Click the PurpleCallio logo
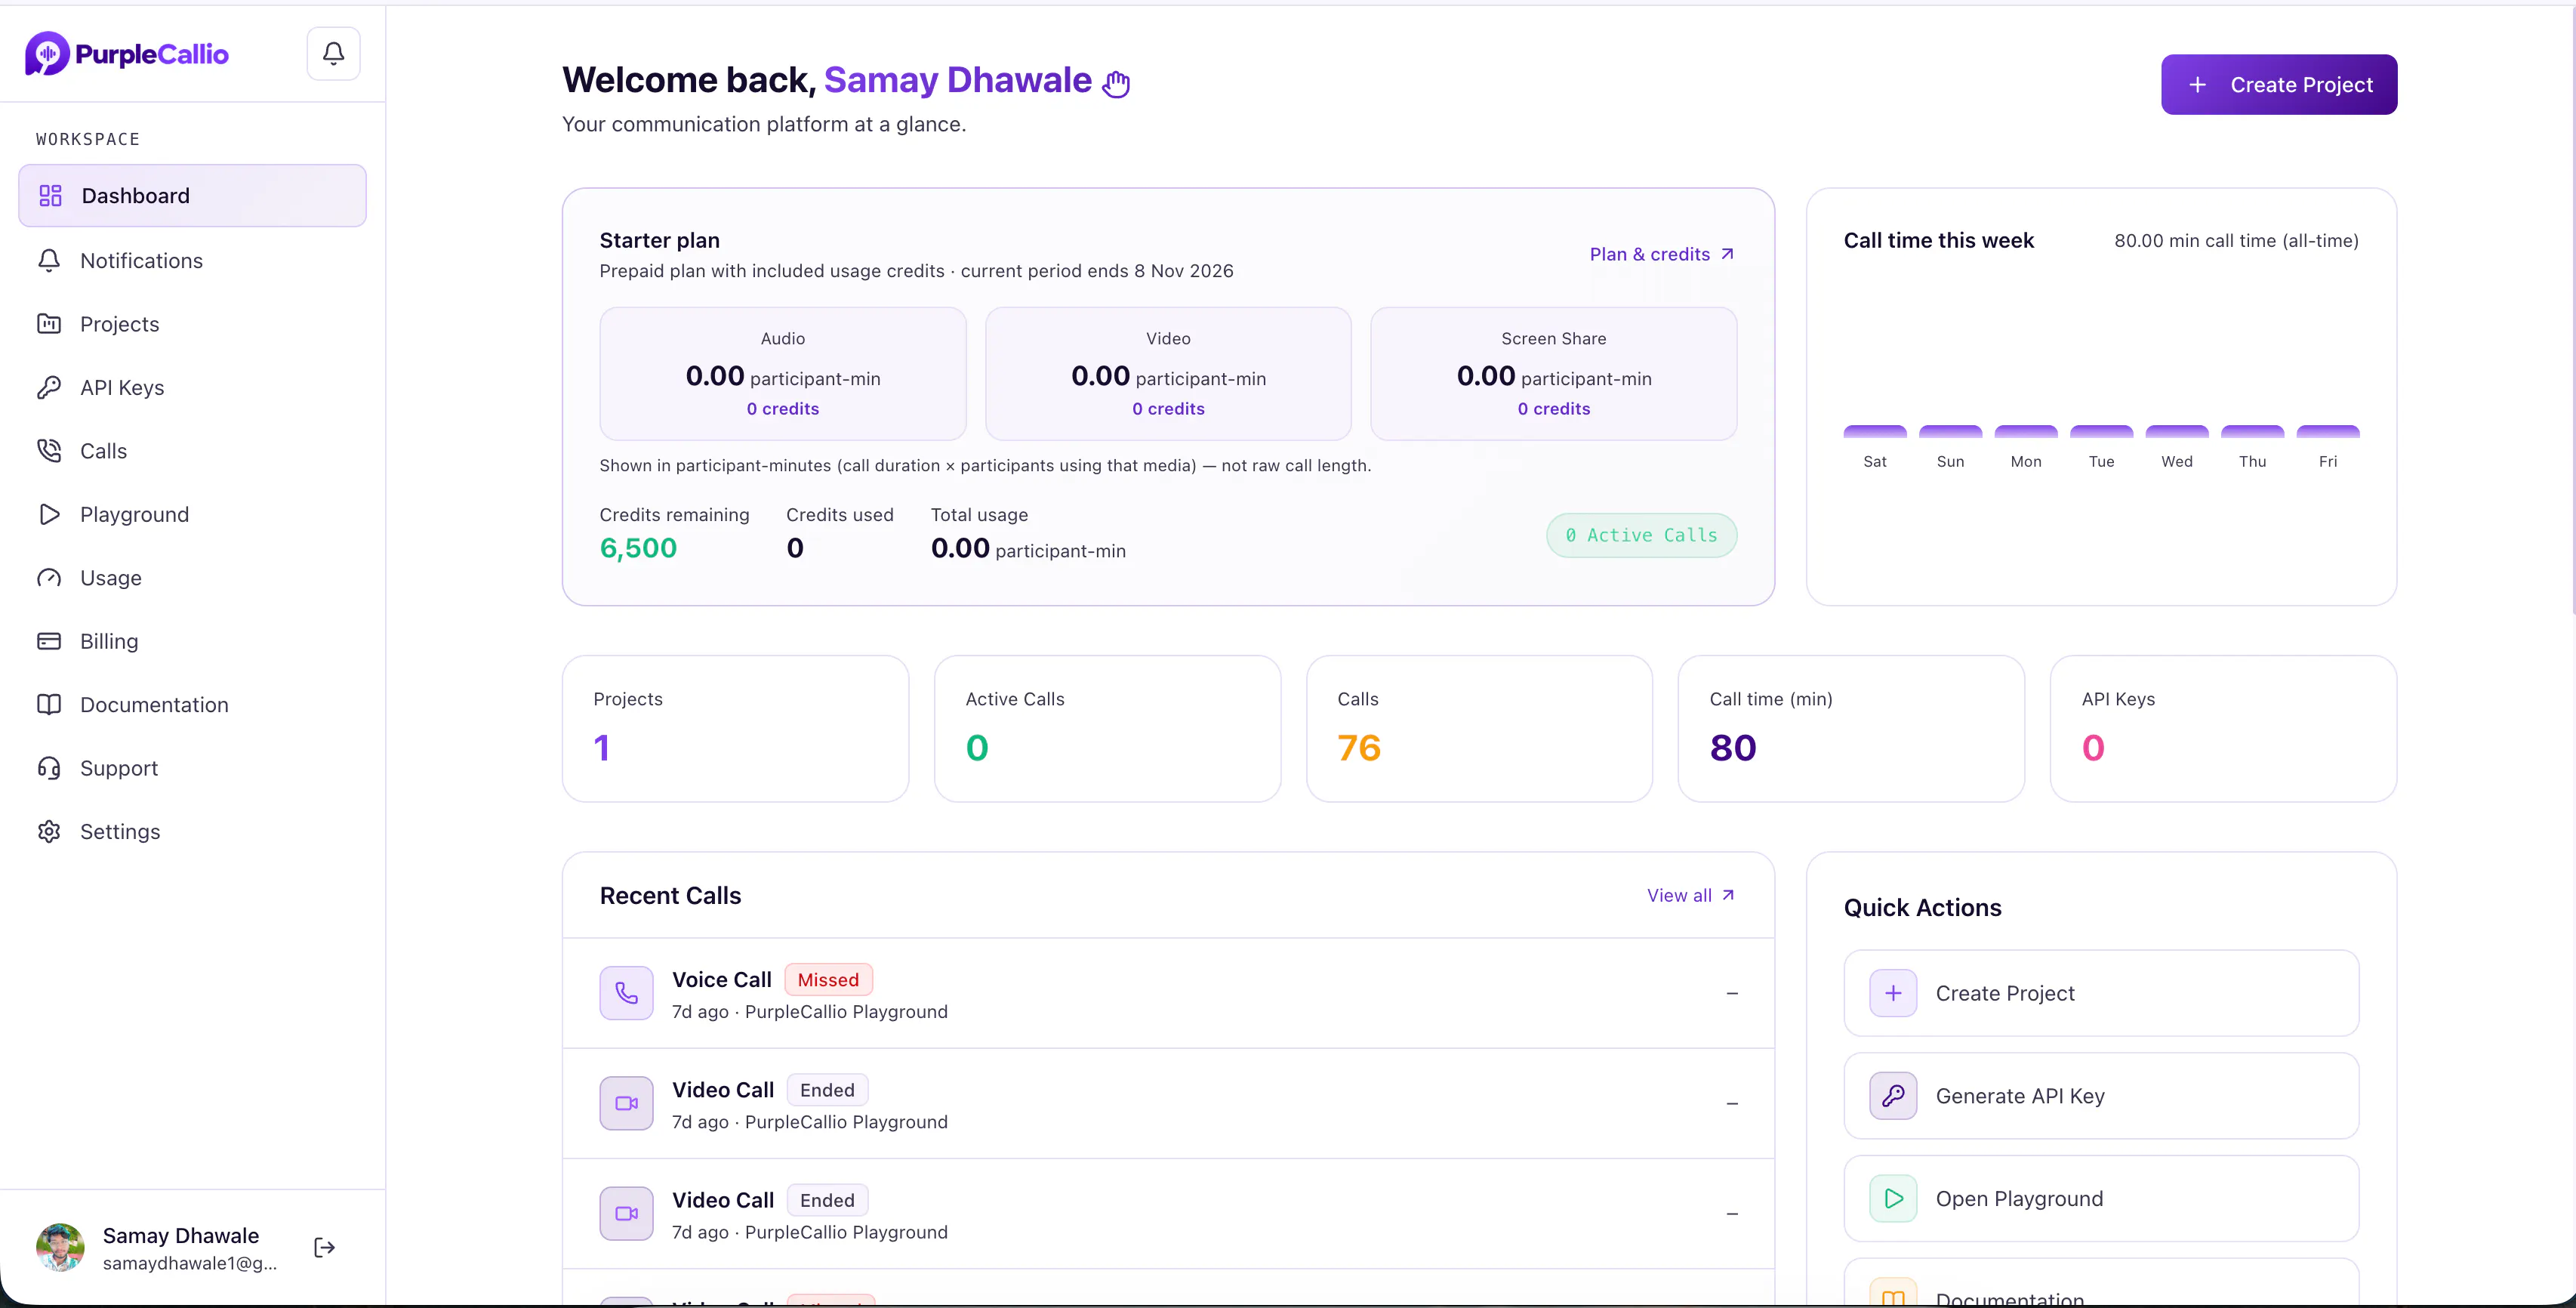 127,54
